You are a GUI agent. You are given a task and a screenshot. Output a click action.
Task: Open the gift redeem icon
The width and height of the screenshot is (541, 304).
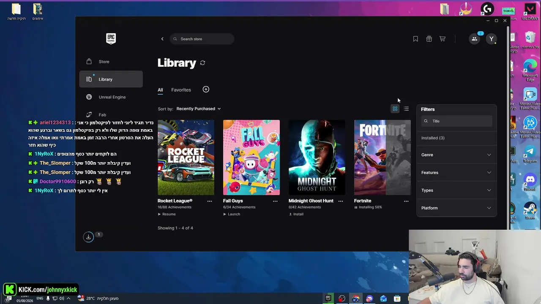point(429,39)
